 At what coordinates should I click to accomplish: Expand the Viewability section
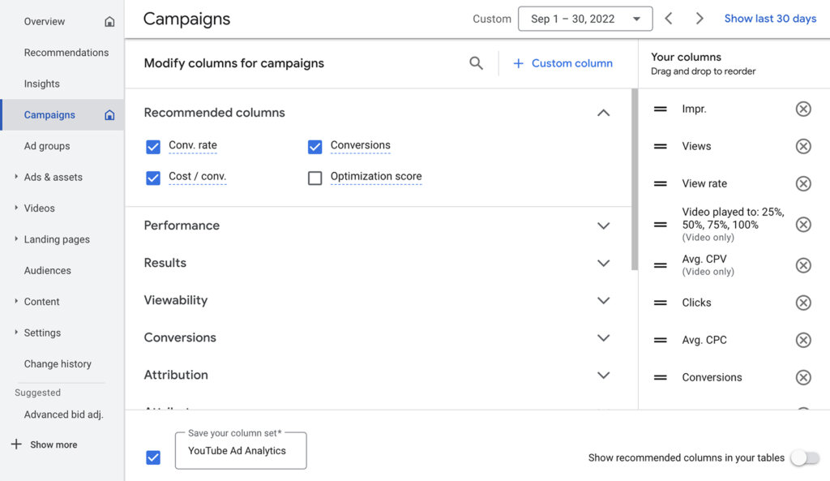coord(603,300)
